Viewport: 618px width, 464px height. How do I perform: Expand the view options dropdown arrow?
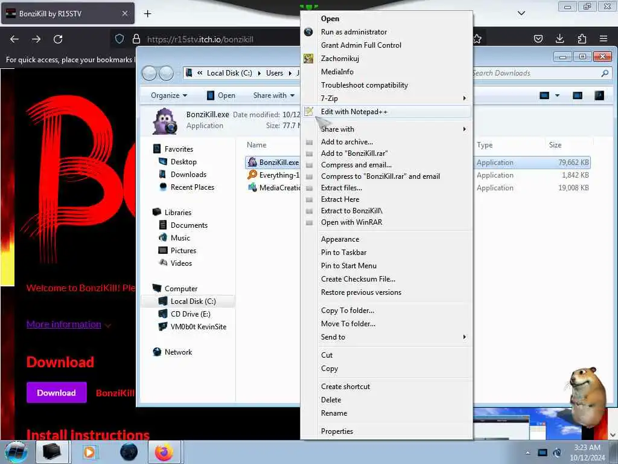pyautogui.click(x=557, y=95)
